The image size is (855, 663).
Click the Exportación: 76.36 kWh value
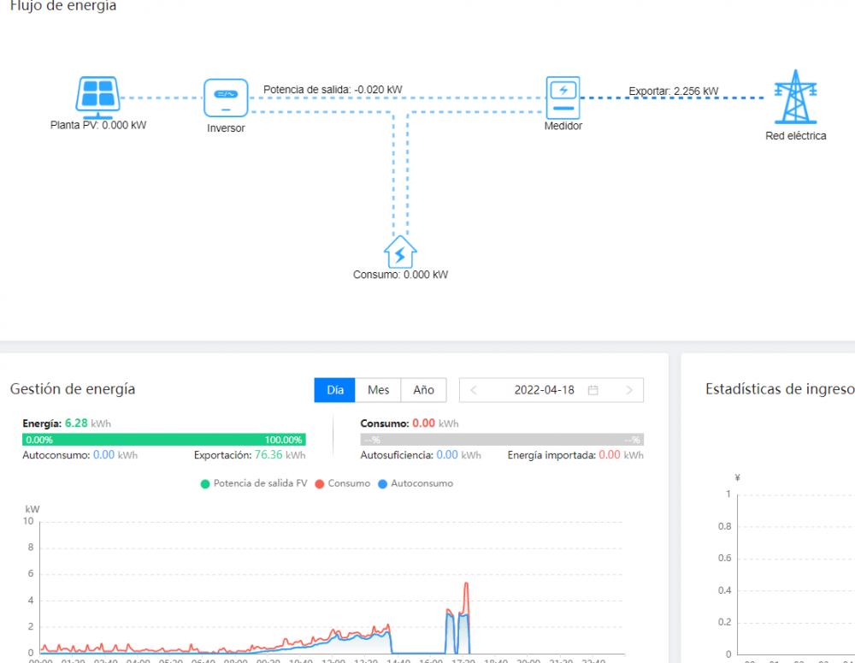pyautogui.click(x=250, y=454)
